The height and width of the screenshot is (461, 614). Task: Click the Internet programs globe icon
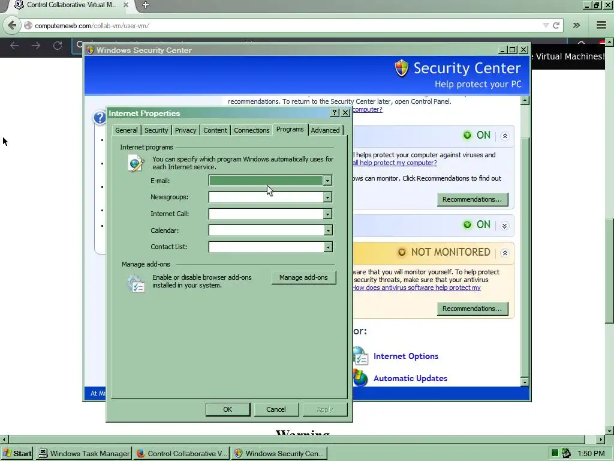pos(136,163)
